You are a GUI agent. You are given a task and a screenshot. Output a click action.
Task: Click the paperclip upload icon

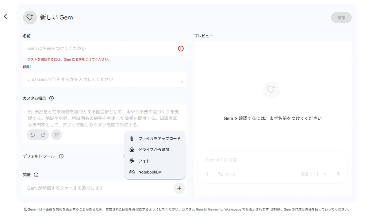(x=132, y=138)
